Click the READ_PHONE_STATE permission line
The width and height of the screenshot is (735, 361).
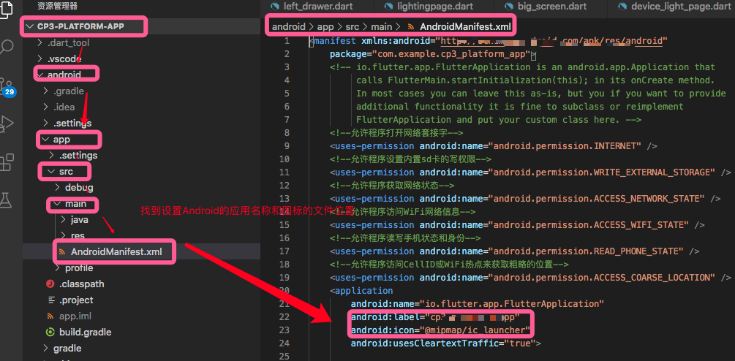click(514, 251)
